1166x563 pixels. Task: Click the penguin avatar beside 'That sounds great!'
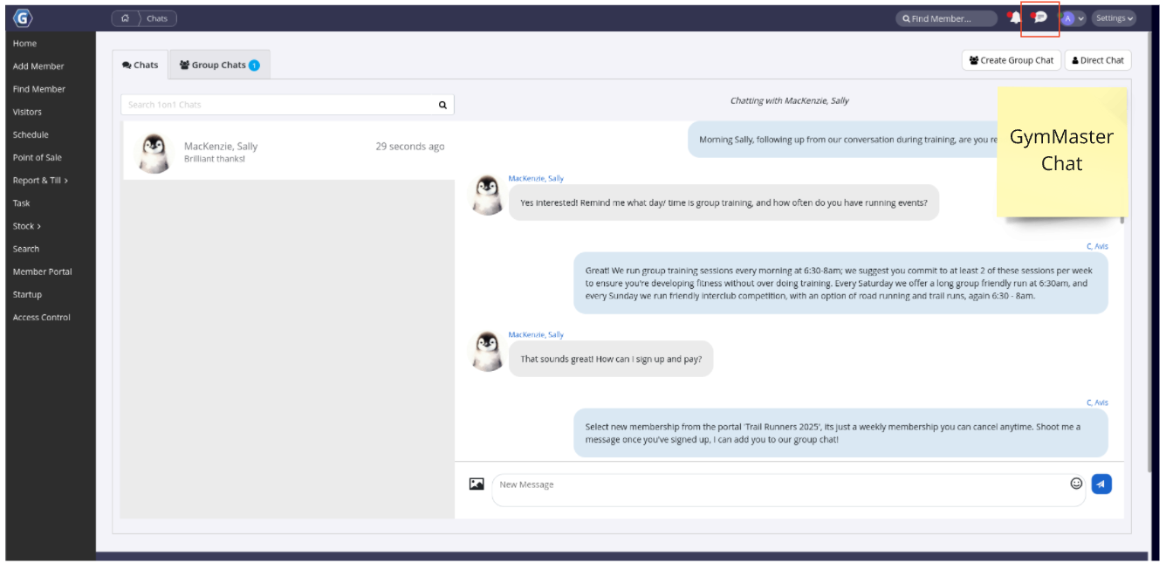(x=487, y=352)
